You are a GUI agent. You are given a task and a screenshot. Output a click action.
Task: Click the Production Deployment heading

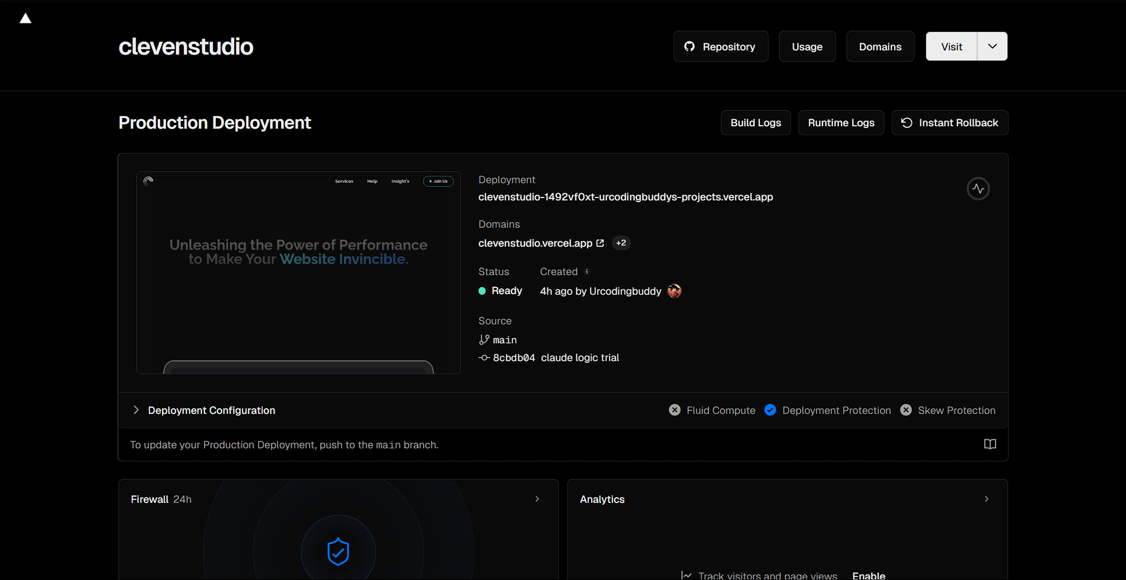click(215, 123)
